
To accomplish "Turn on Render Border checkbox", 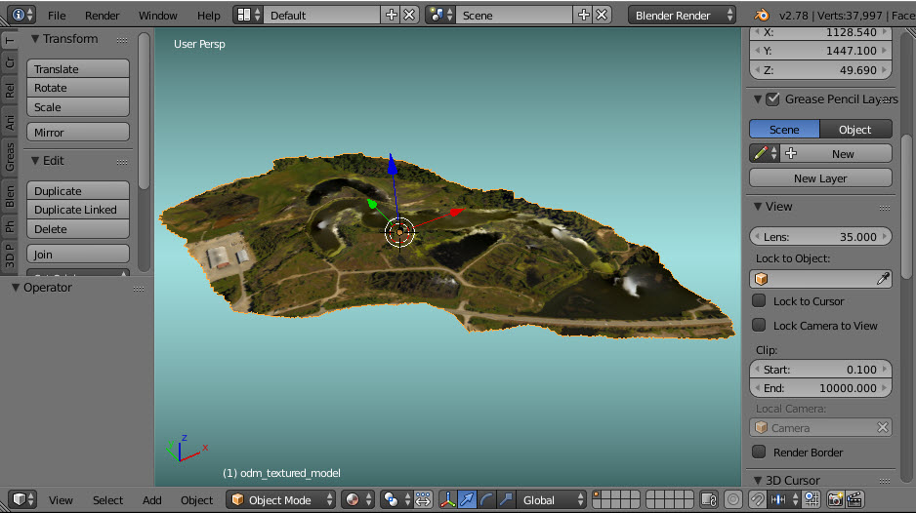I will pos(759,453).
